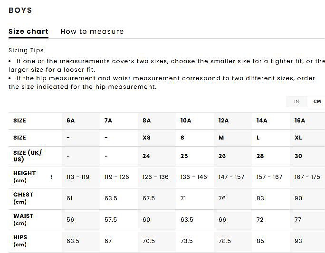Switch measurement units to IN

(296, 102)
